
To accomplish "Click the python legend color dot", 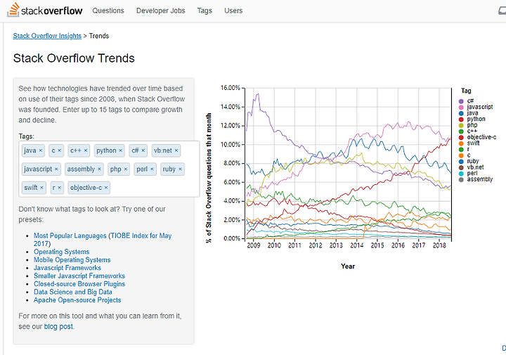I will (x=461, y=120).
